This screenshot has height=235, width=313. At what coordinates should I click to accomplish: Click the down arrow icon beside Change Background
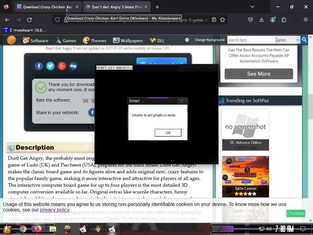[x=187, y=40]
